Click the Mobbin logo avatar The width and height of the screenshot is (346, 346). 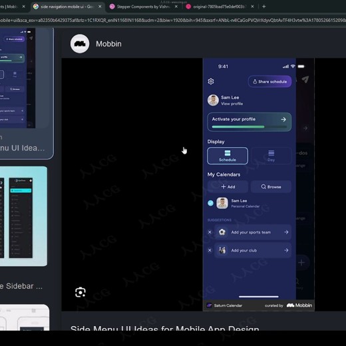pos(80,44)
